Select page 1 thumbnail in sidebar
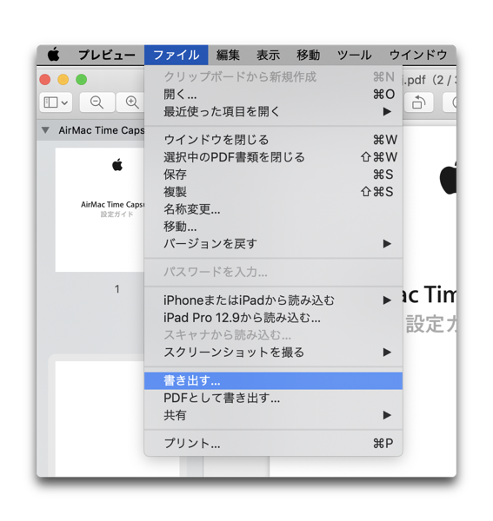The image size is (493, 521). [x=100, y=209]
